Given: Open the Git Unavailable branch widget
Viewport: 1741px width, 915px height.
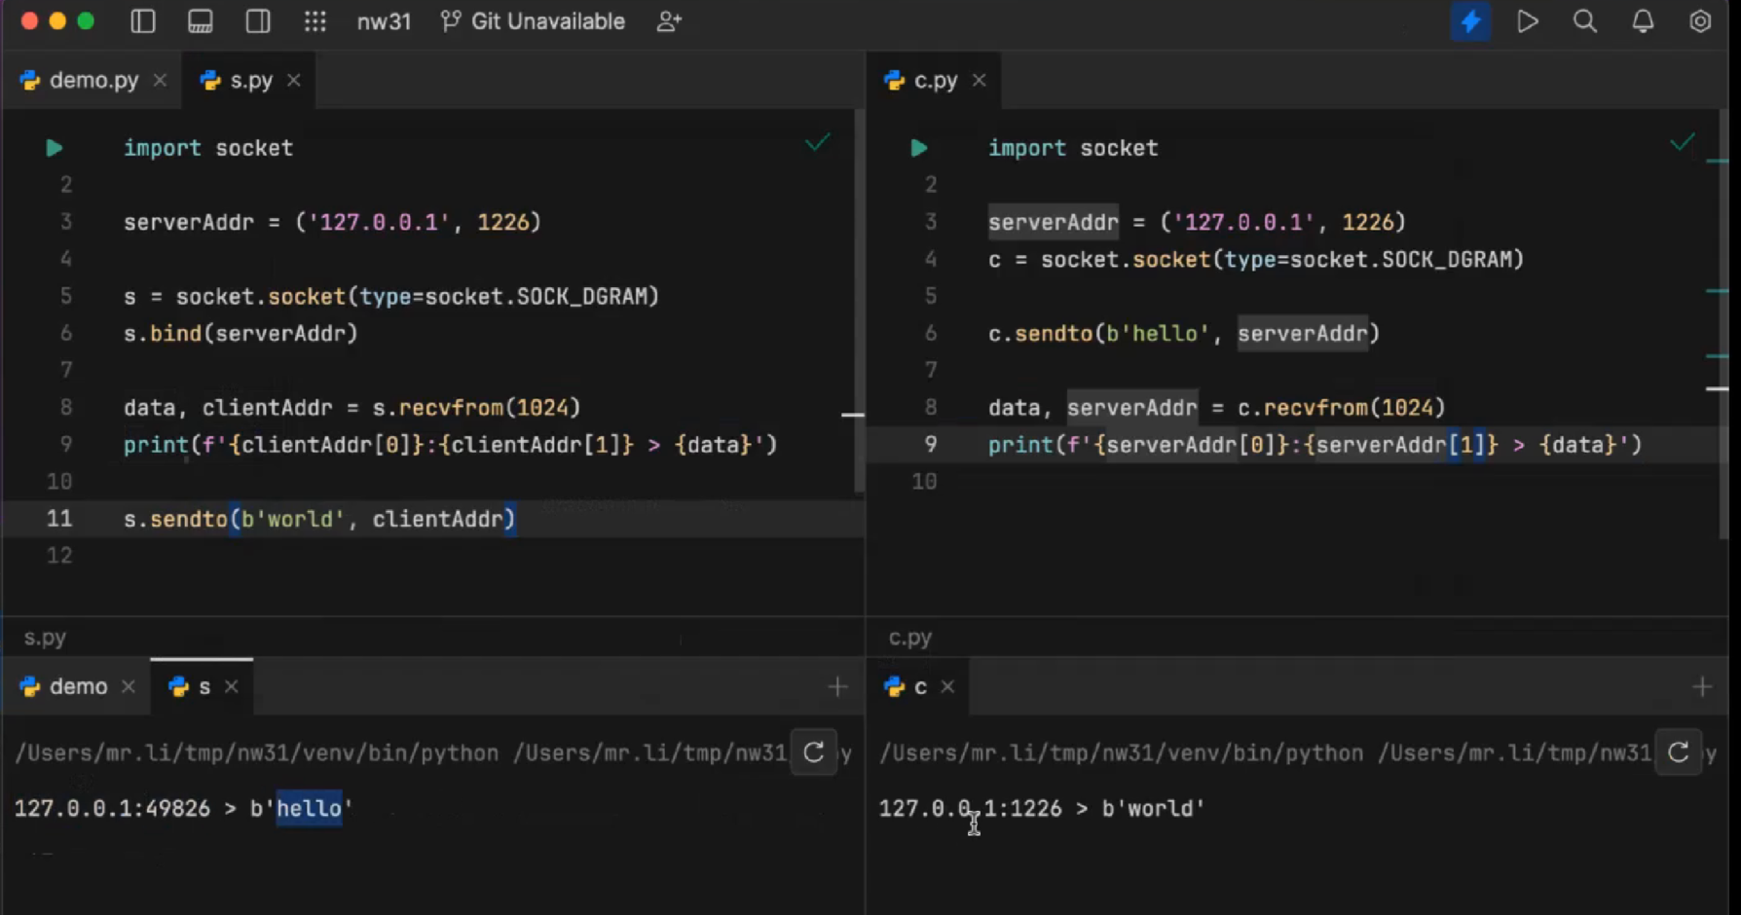Looking at the screenshot, I should click(533, 21).
